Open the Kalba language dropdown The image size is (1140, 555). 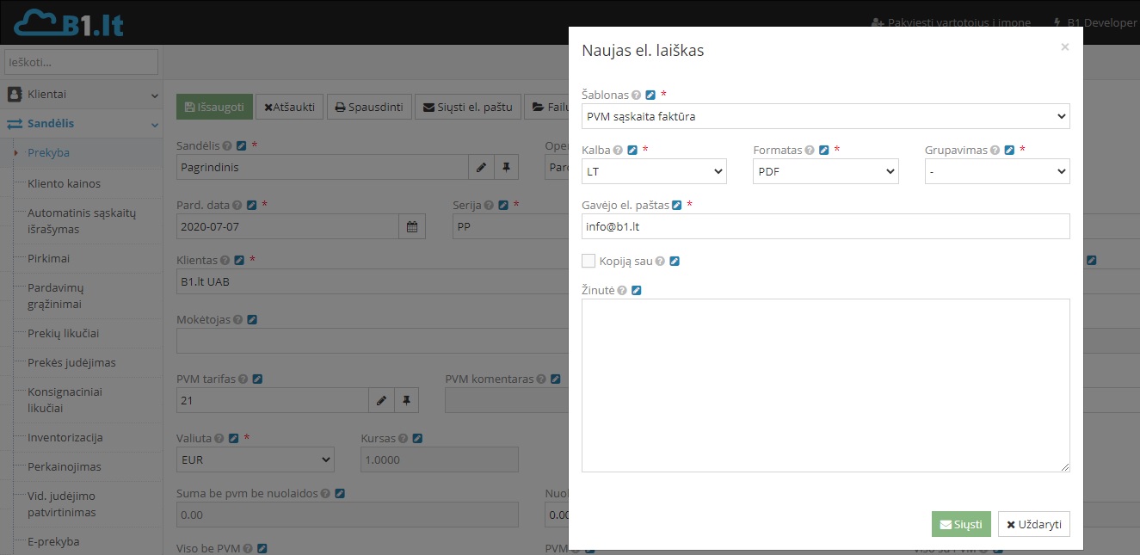coord(654,171)
